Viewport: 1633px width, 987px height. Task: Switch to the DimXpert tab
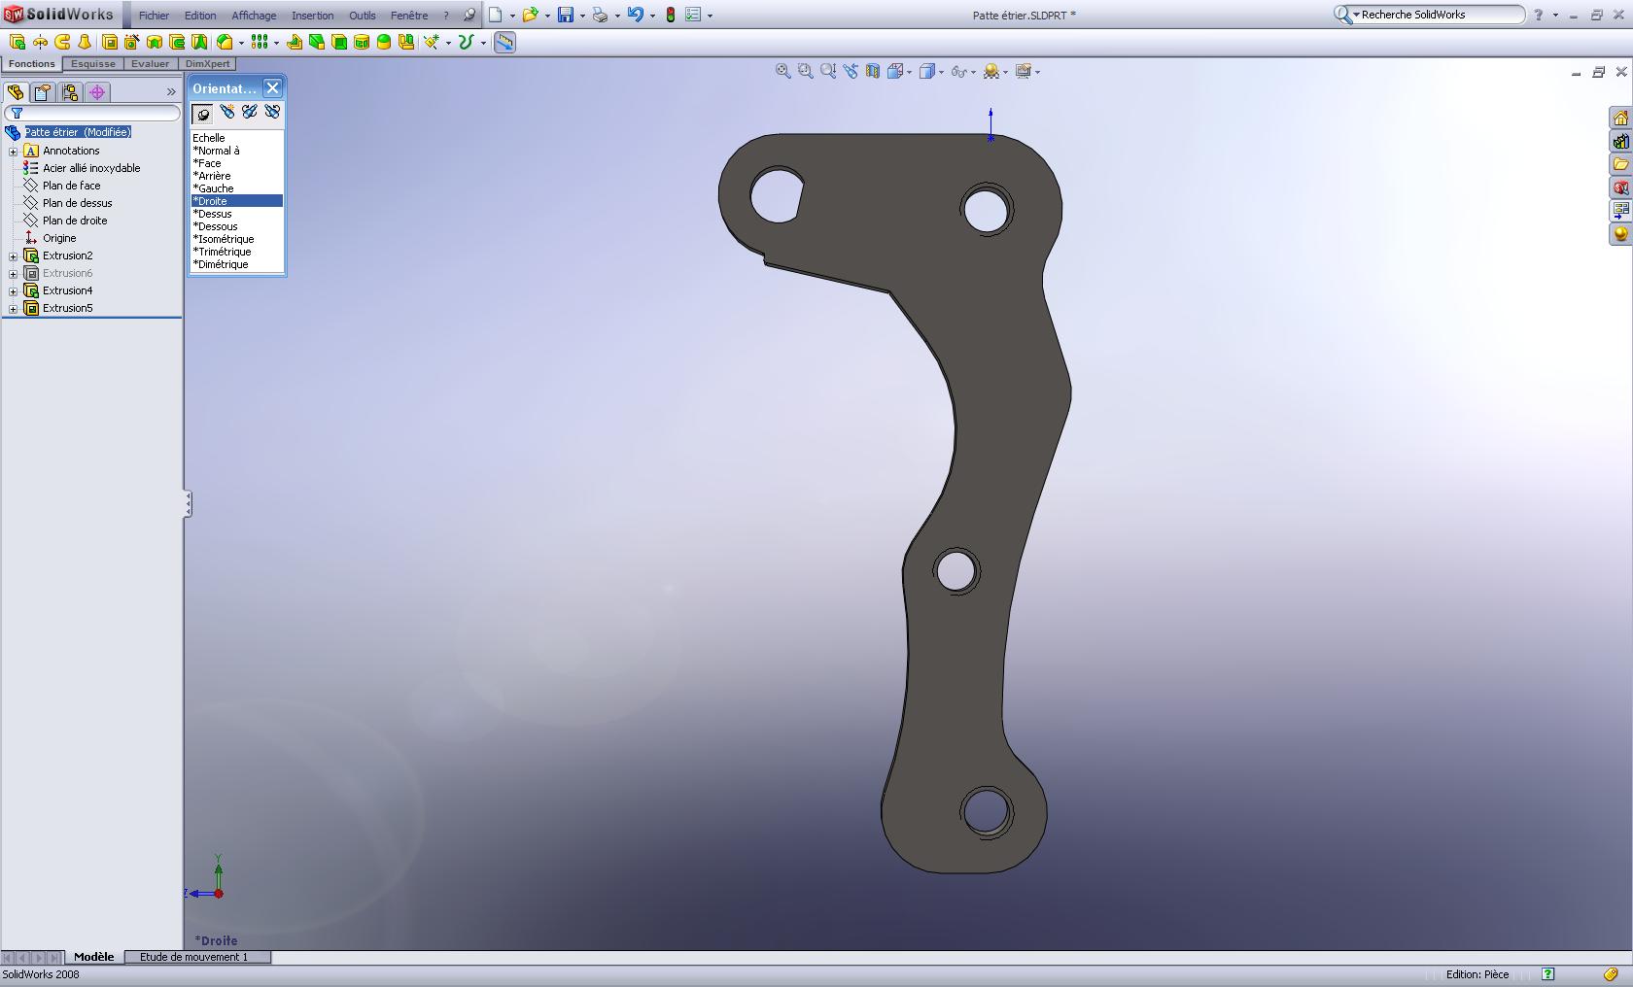point(208,64)
